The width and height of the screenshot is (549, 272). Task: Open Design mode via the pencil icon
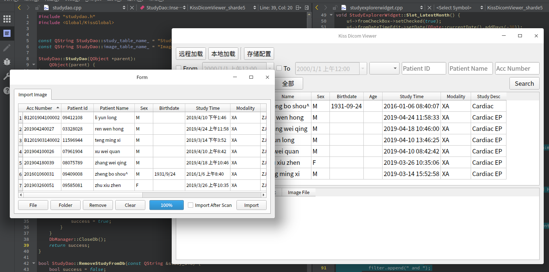tap(7, 48)
